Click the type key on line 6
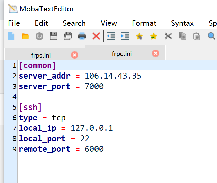Screen dimensions: 217x183 (x=28, y=118)
